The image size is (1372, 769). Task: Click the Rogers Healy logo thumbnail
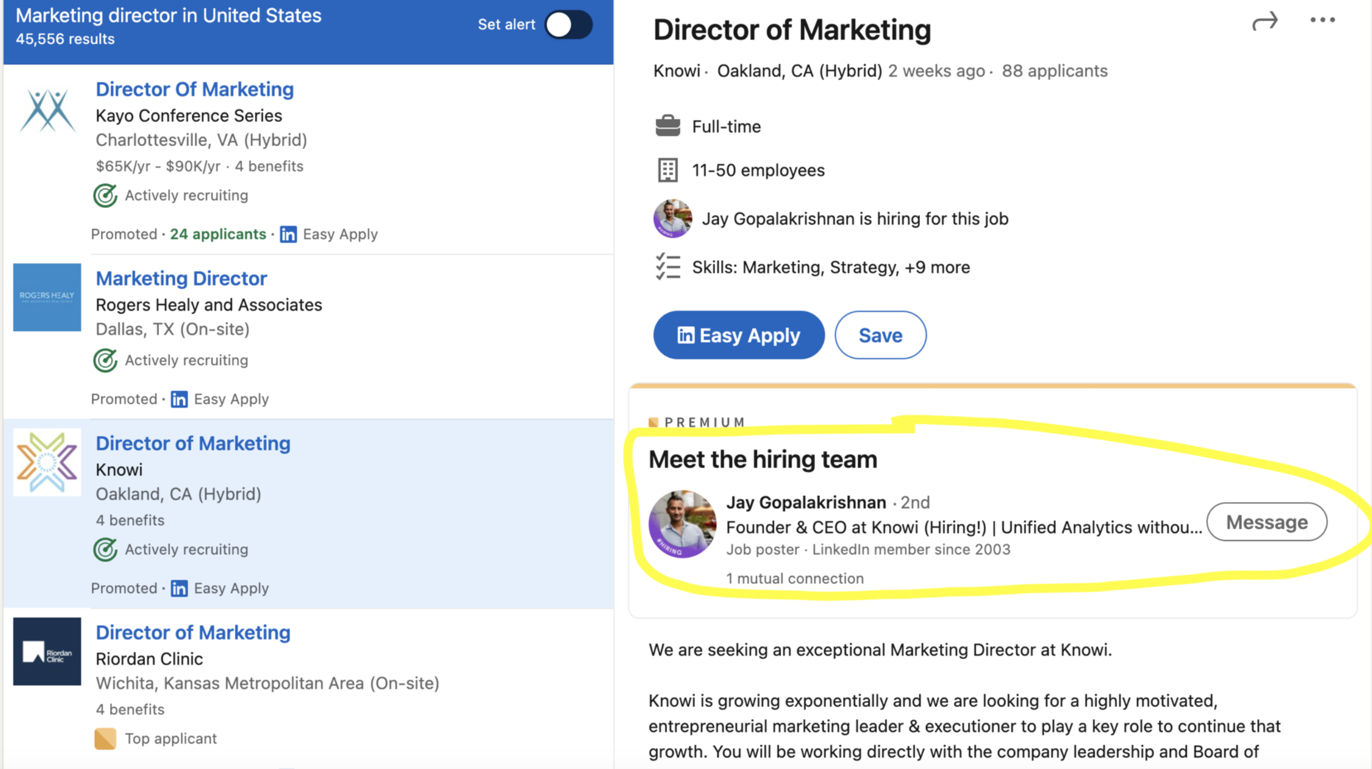(x=47, y=297)
